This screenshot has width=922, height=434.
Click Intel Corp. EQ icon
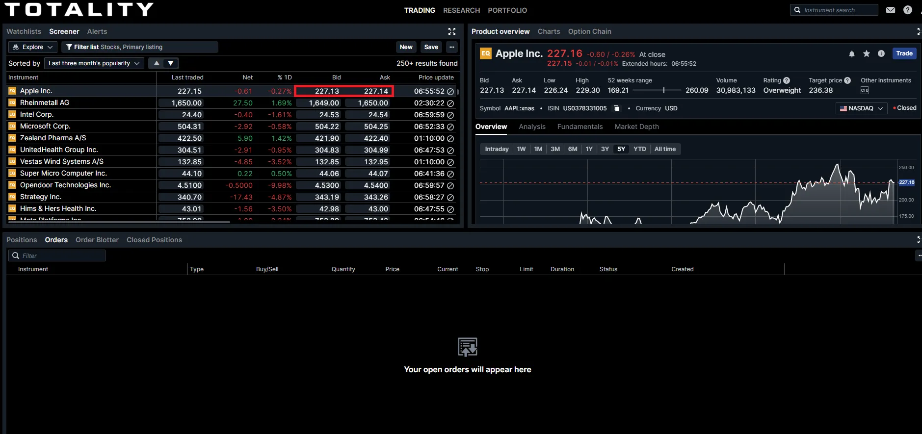click(12, 114)
